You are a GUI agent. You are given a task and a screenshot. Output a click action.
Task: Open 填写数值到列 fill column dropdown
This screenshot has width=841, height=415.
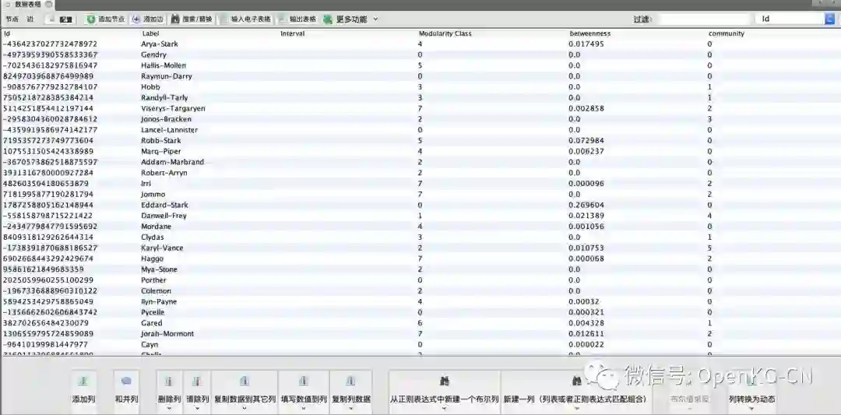pyautogui.click(x=304, y=392)
